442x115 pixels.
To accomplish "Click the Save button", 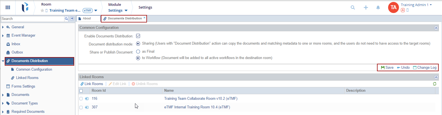I will [387, 68].
